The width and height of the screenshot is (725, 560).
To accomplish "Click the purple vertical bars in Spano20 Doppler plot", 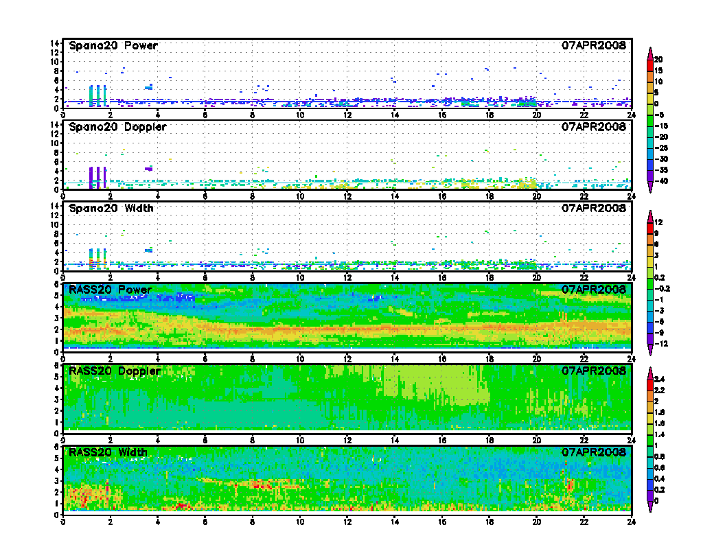I will (98, 178).
